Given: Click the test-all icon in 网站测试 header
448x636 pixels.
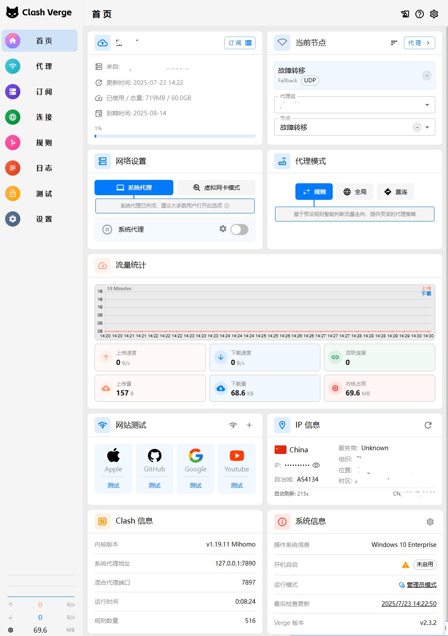Looking at the screenshot, I should coord(233,425).
